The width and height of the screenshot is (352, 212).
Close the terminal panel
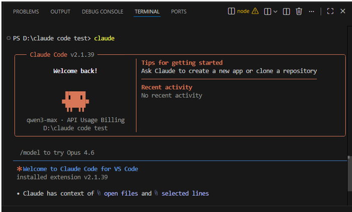click(342, 11)
